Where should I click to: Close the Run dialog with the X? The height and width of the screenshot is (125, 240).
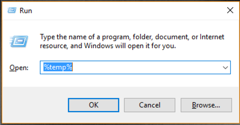pyautogui.click(x=230, y=10)
